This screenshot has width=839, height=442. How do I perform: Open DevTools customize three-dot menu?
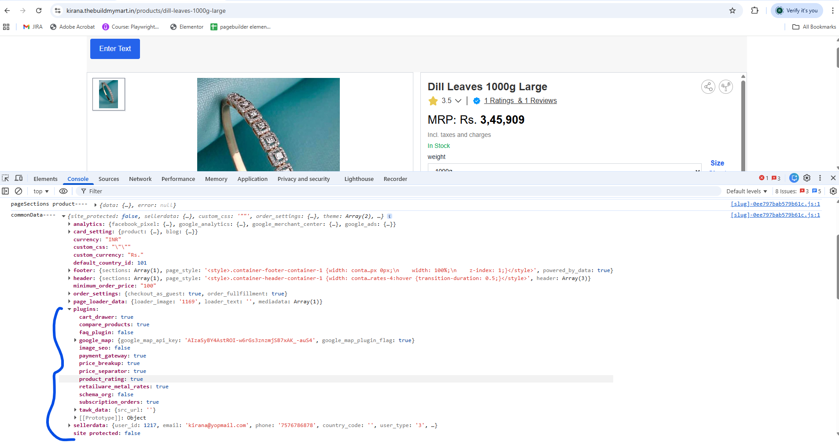tap(820, 178)
